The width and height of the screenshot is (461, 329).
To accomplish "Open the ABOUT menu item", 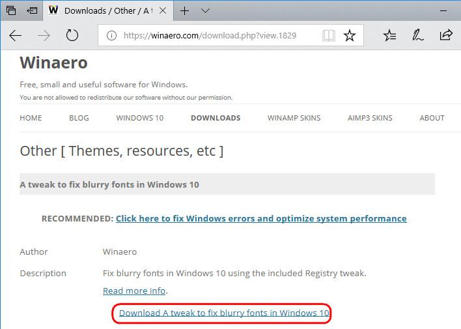I will click(x=432, y=118).
